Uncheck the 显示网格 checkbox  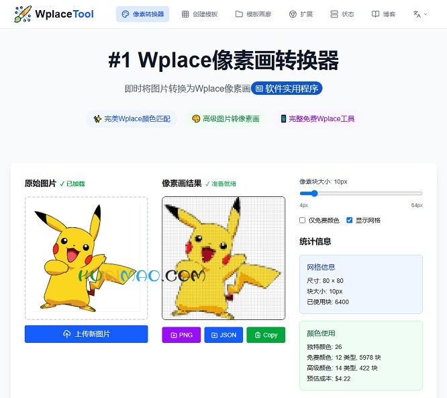tap(349, 220)
